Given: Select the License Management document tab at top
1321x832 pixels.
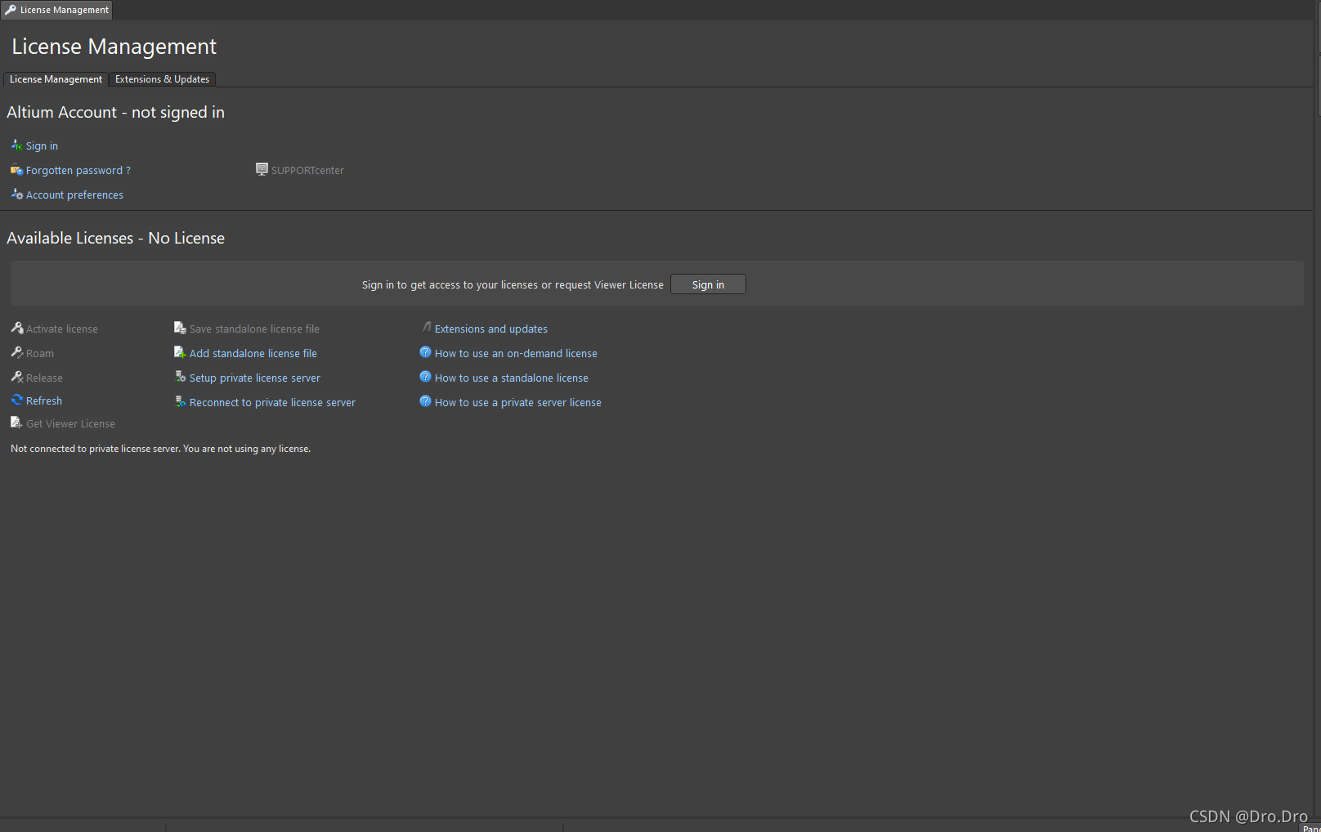Looking at the screenshot, I should (56, 10).
